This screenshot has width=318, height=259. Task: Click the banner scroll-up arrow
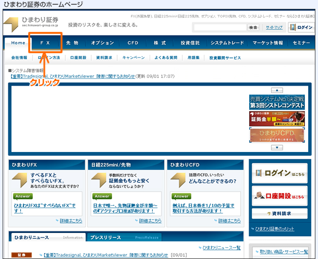coord(277,90)
